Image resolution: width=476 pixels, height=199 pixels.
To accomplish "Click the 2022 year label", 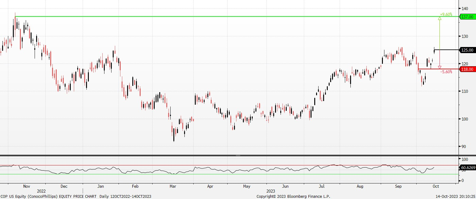I will click(41, 191).
